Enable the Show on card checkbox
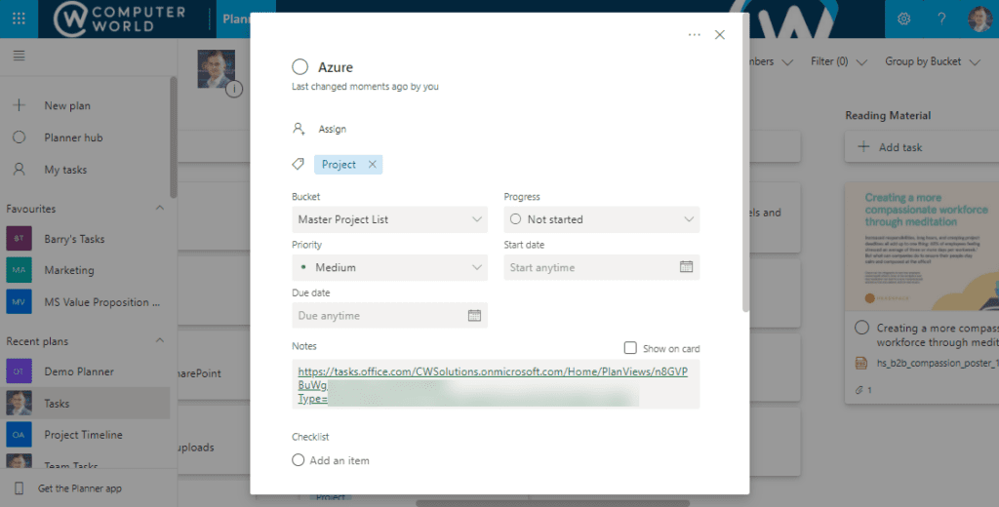The image size is (999, 507). [x=630, y=348]
